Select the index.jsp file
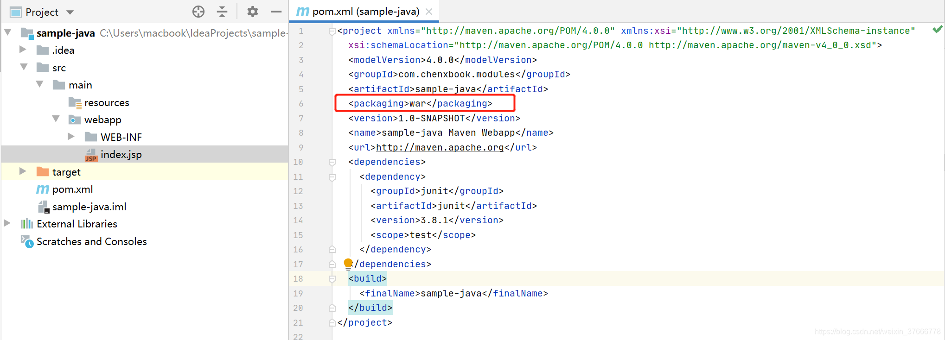This screenshot has width=945, height=340. pos(121,154)
